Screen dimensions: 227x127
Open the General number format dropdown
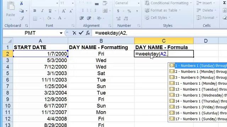pos(139,3)
